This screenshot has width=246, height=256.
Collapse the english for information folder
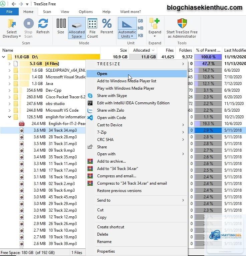[9, 117]
